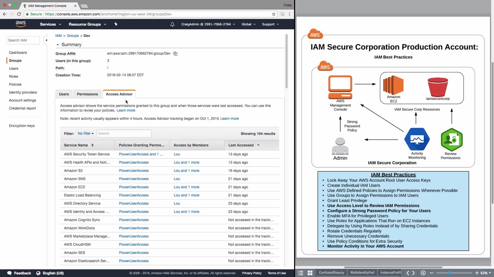Image resolution: width=494 pixels, height=277 pixels.
Task: Collapse the Summary section
Action: click(x=58, y=45)
